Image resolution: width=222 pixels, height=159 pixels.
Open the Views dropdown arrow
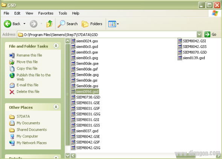118,24
